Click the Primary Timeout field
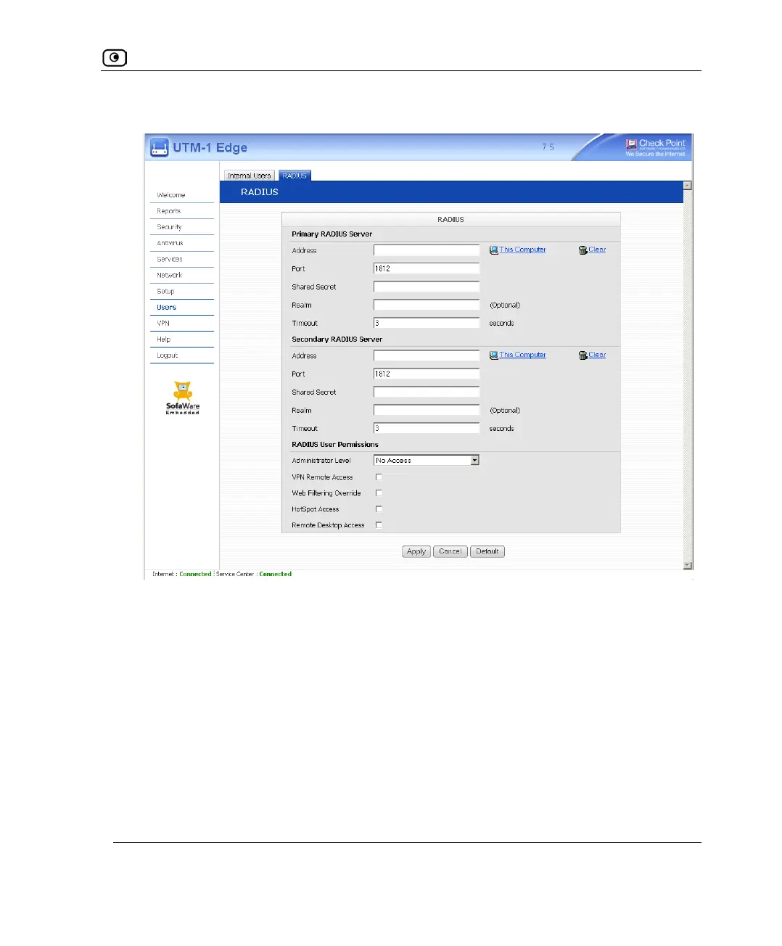 [x=427, y=323]
